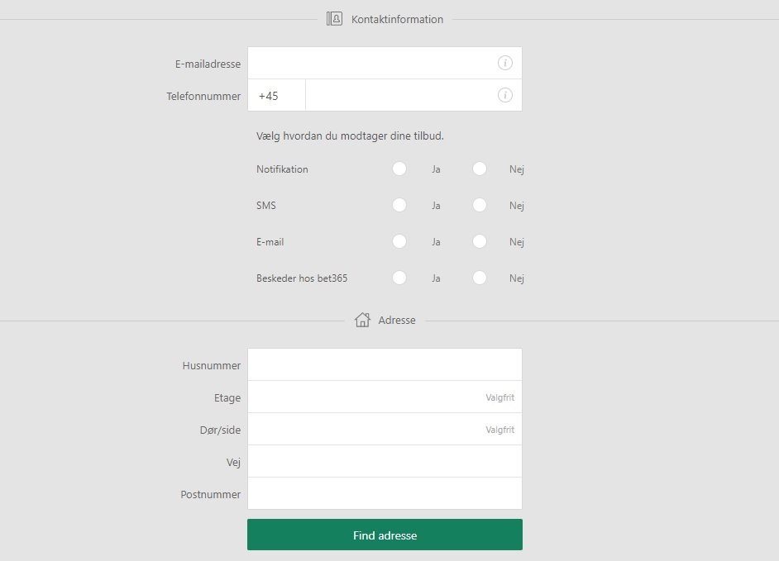Select the Husnummer field

coord(385,364)
